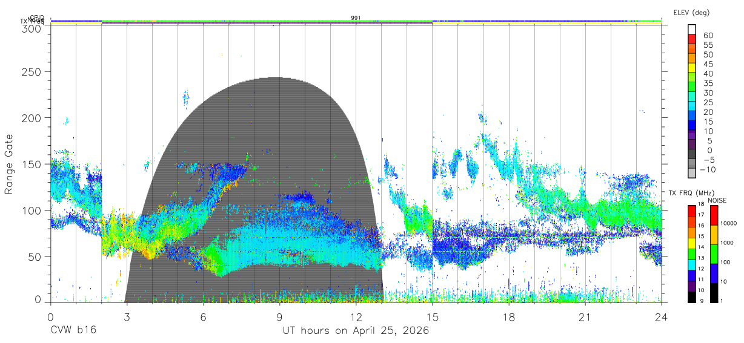Click the red segment of the ELEV colorbar
744x343 pixels.
[x=693, y=39]
